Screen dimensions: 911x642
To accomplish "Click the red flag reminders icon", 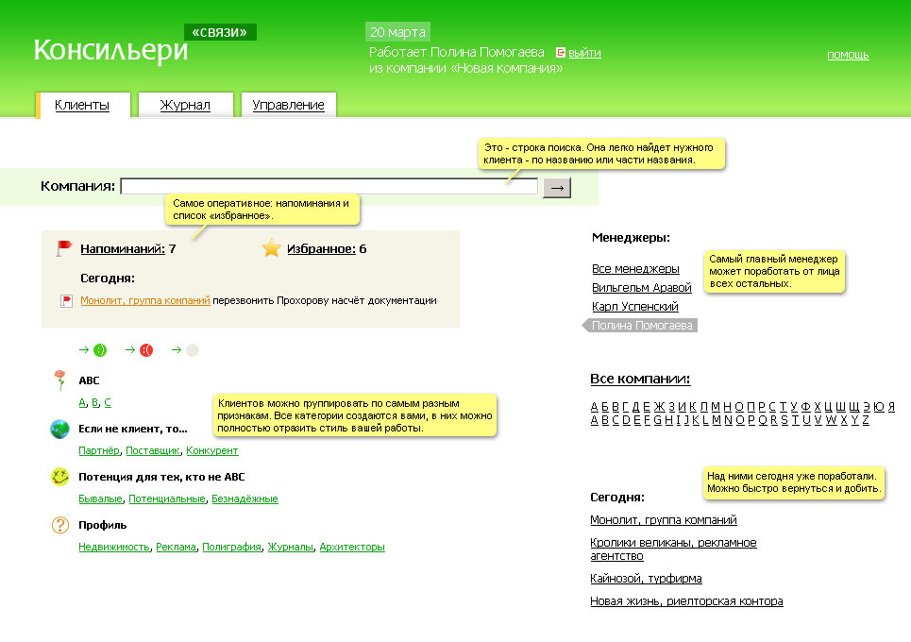I will click(63, 248).
